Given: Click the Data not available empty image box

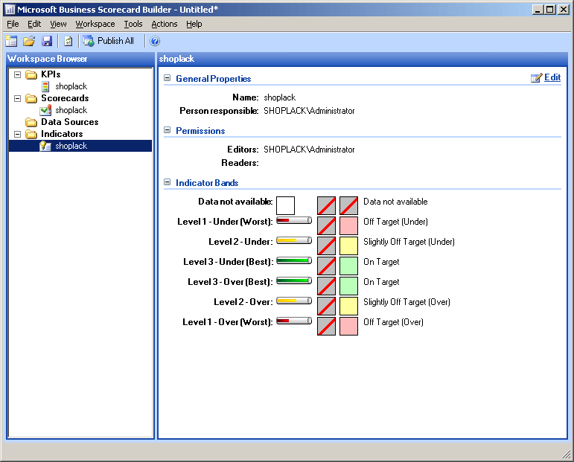Looking at the screenshot, I should pos(286,205).
